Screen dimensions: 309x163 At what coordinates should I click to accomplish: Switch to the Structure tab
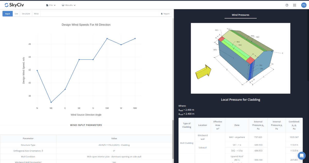[26, 14]
